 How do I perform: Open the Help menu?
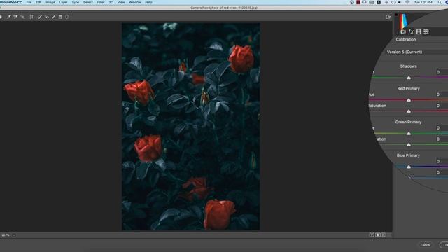point(148,2)
